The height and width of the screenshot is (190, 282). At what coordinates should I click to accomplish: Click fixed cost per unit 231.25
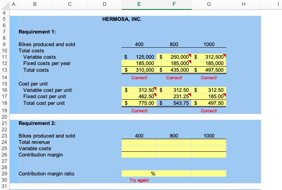(x=174, y=97)
